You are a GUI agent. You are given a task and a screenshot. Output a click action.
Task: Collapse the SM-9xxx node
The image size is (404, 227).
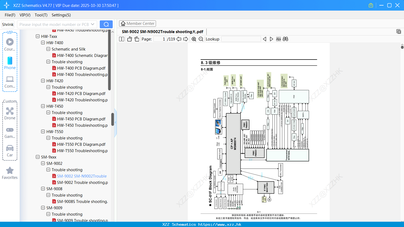(38, 157)
